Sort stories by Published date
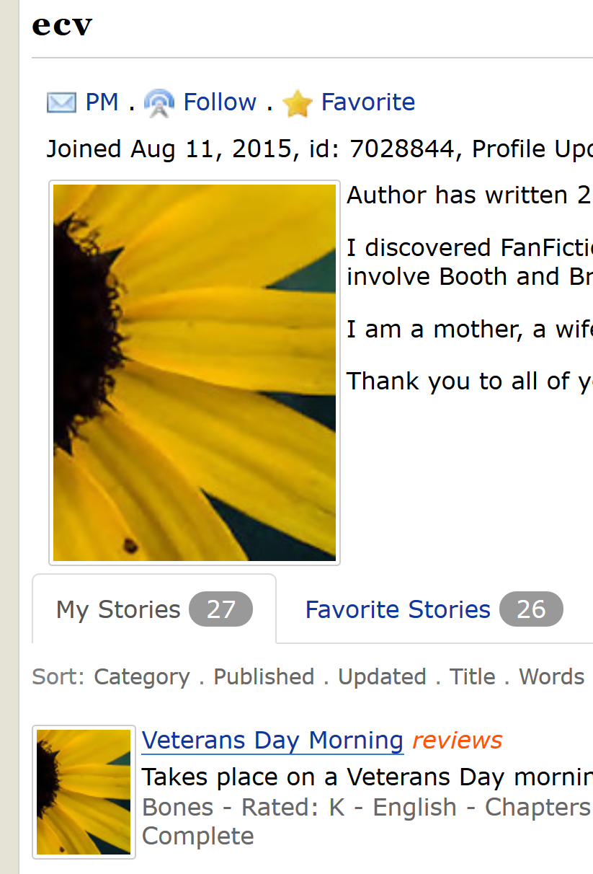The image size is (593, 874). coord(264,677)
